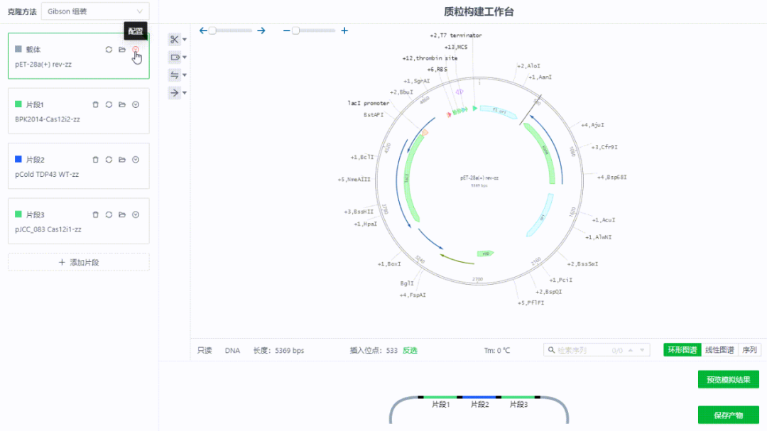The image size is (767, 431).
Task: Delete 片段1 using its trash icon
Action: (95, 104)
